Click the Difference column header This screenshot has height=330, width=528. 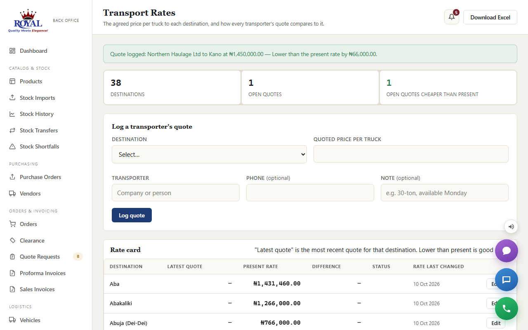326,266
